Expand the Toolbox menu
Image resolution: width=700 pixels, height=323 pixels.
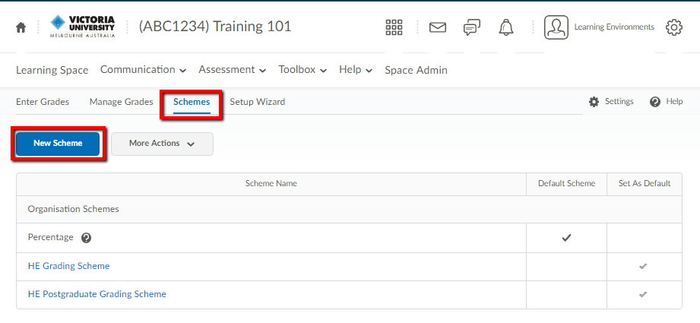(x=302, y=70)
